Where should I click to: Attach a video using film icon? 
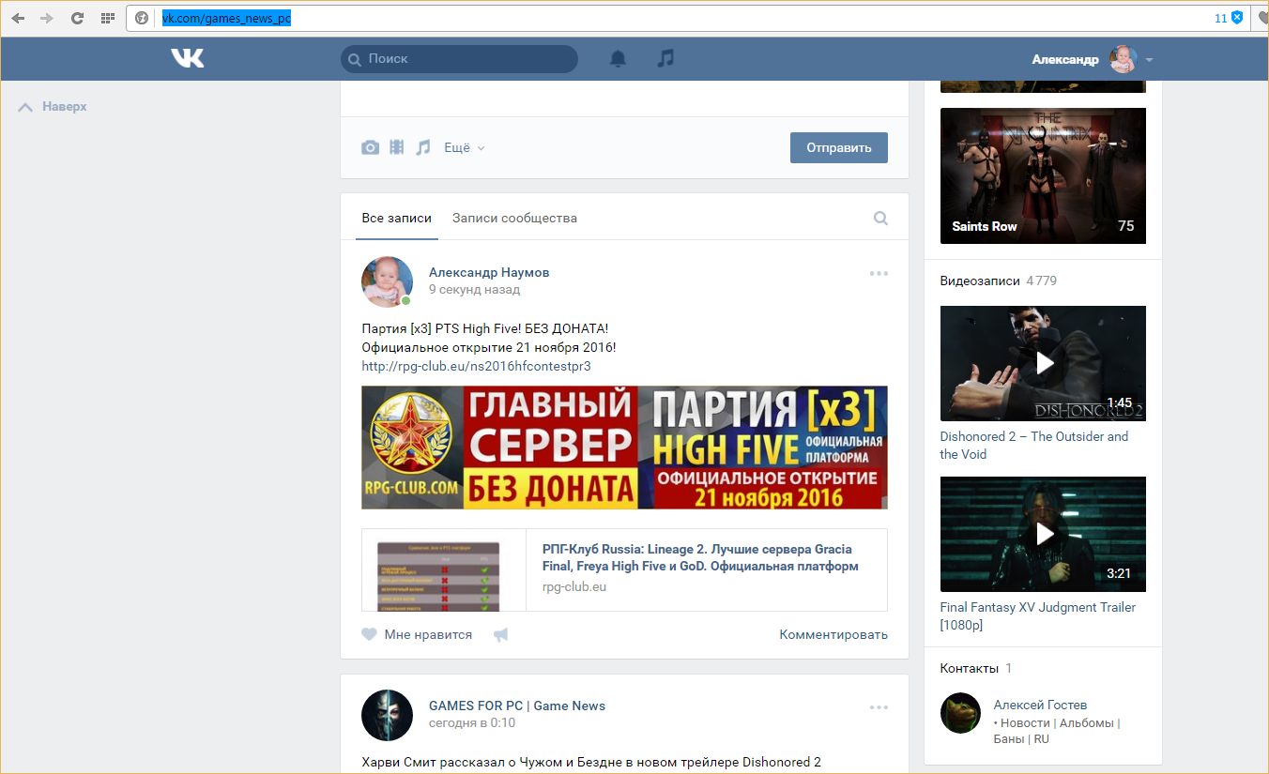click(x=397, y=147)
